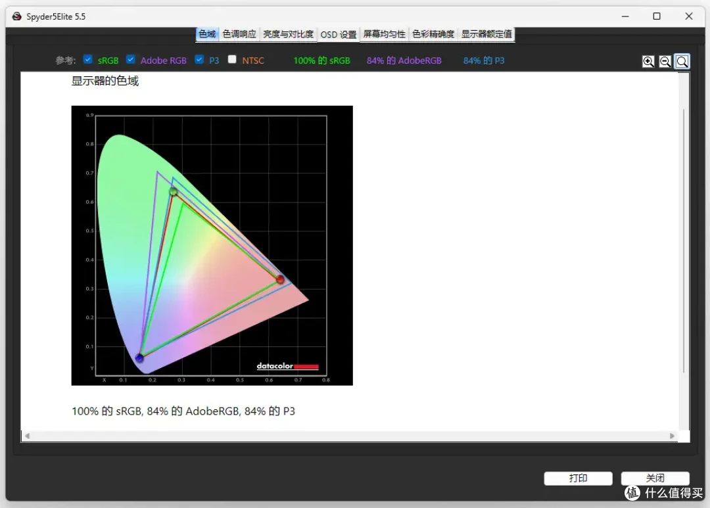This screenshot has height=508, width=710.
Task: Enable the NTSC reference checkbox
Action: tap(232, 59)
